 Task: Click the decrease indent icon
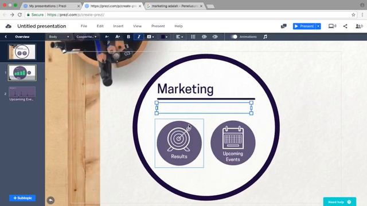(204, 37)
